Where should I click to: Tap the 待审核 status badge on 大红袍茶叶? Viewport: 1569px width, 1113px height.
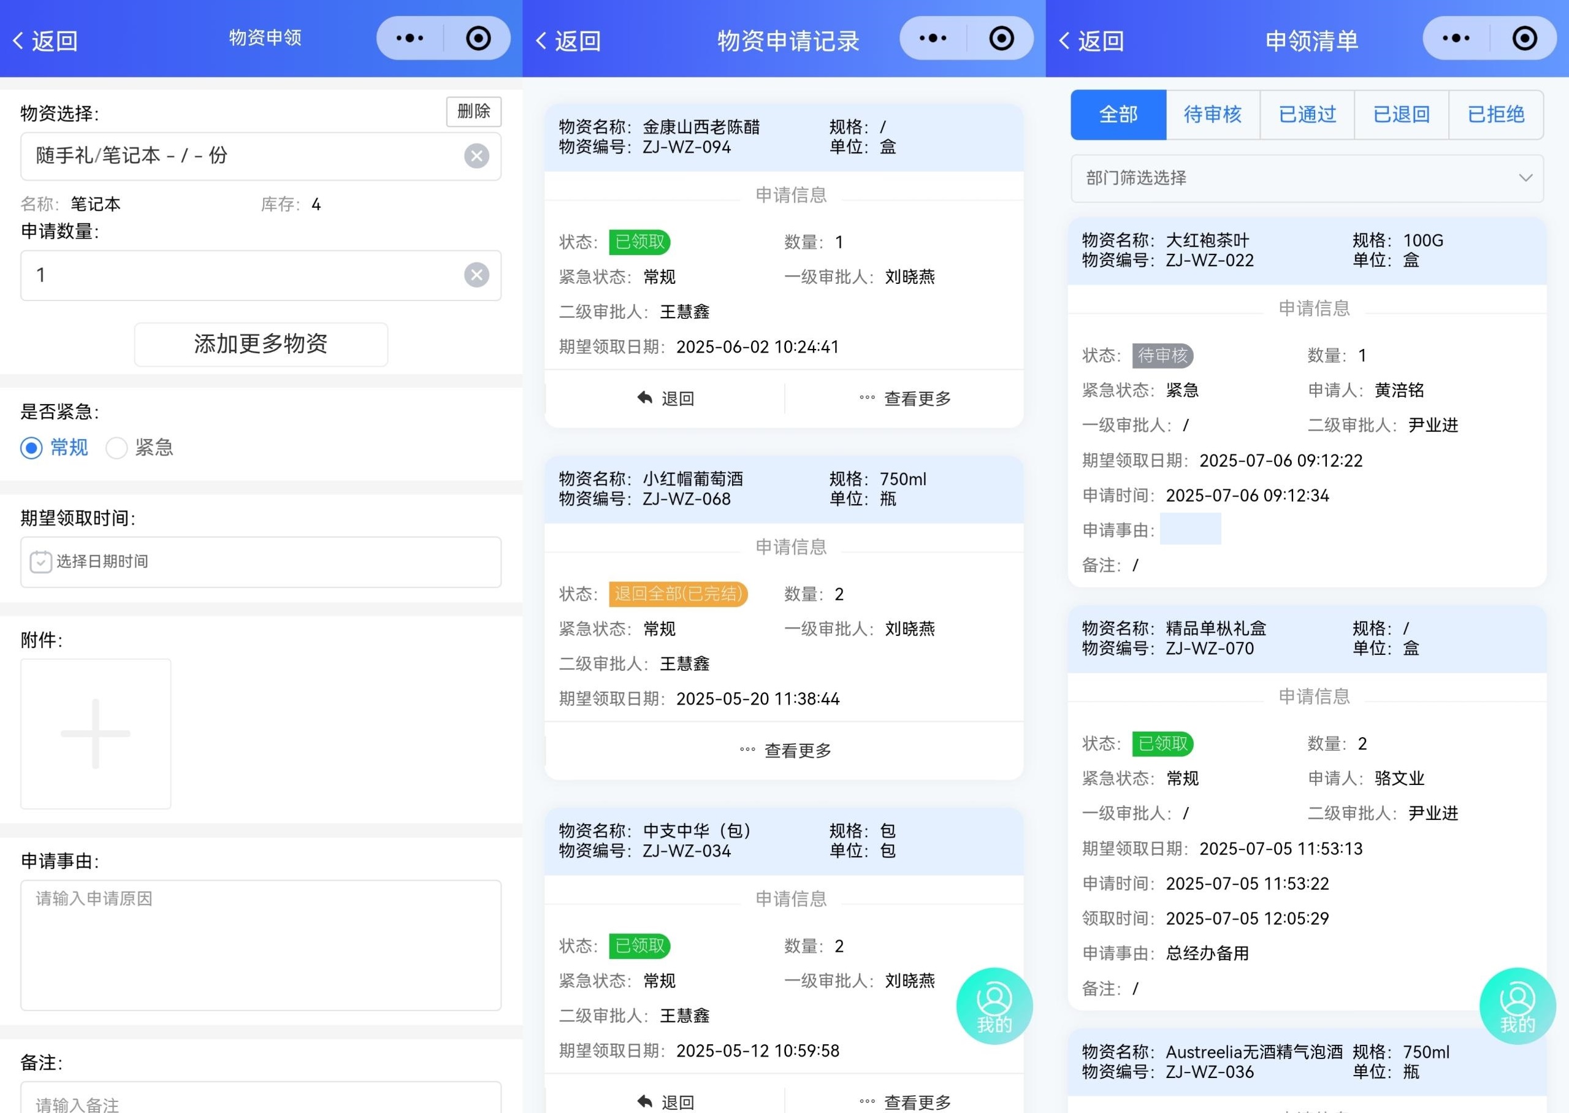click(x=1162, y=356)
